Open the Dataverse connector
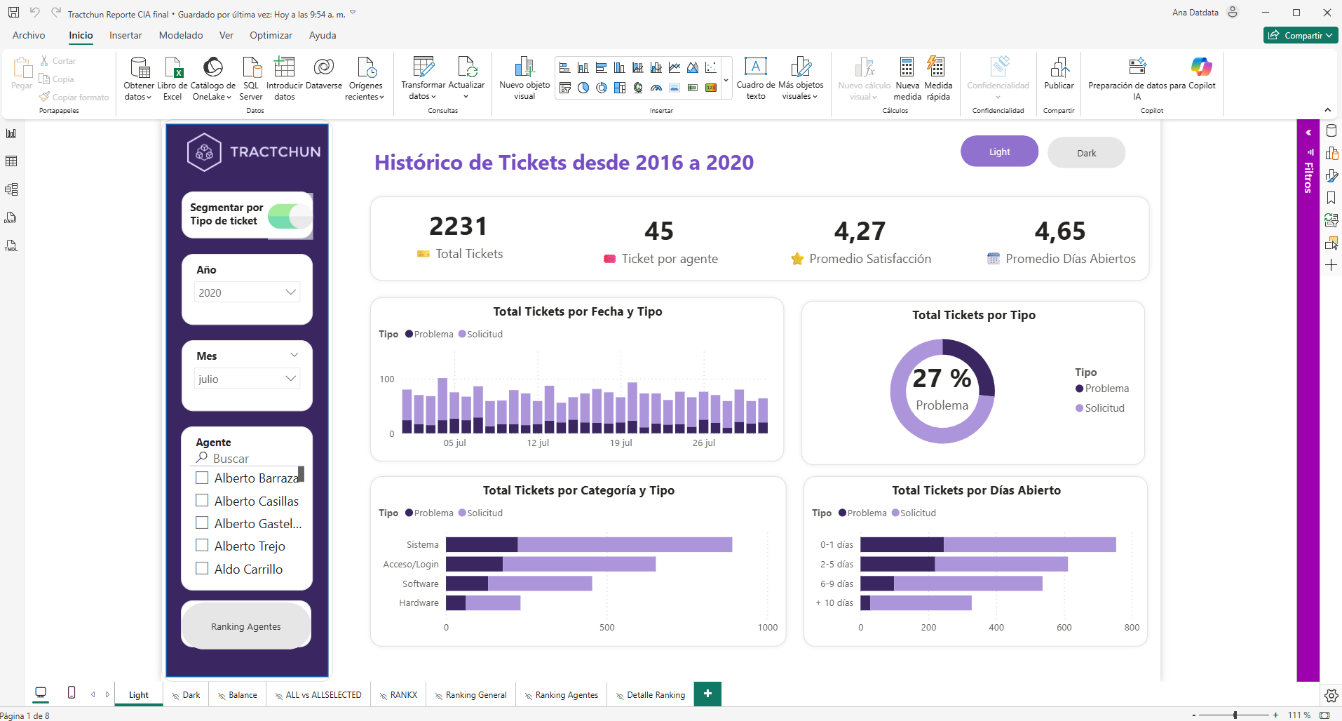Viewport: 1342px width, 721px height. (324, 74)
